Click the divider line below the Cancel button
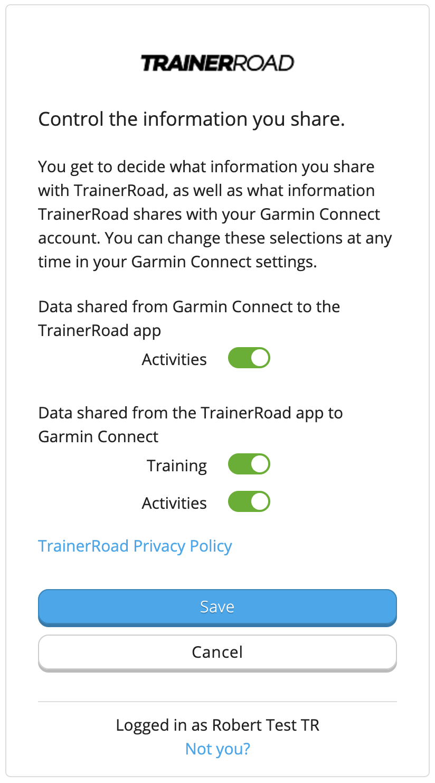 pyautogui.click(x=217, y=702)
